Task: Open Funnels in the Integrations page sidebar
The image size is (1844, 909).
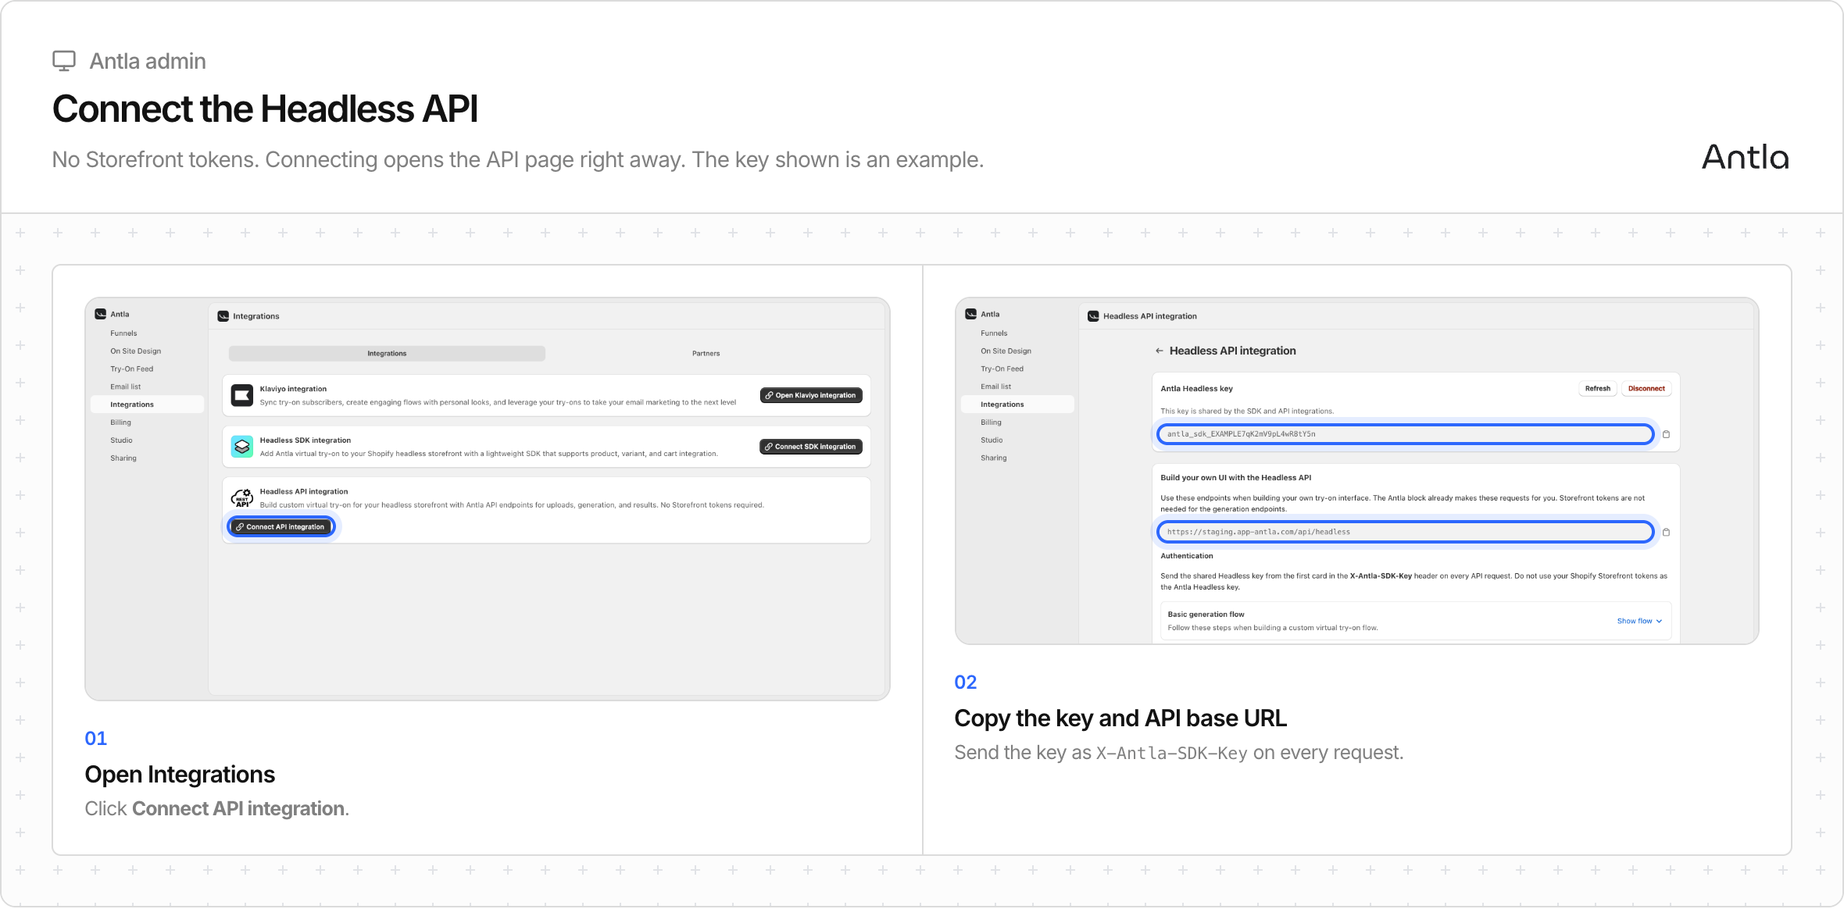Action: 123,333
